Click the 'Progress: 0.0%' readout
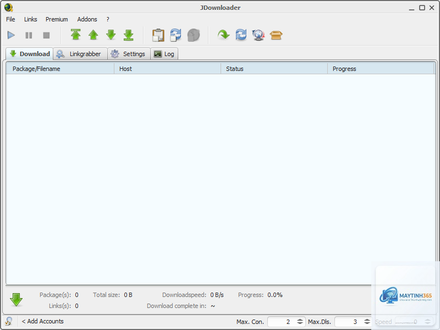This screenshot has width=440, height=330. 260,295
